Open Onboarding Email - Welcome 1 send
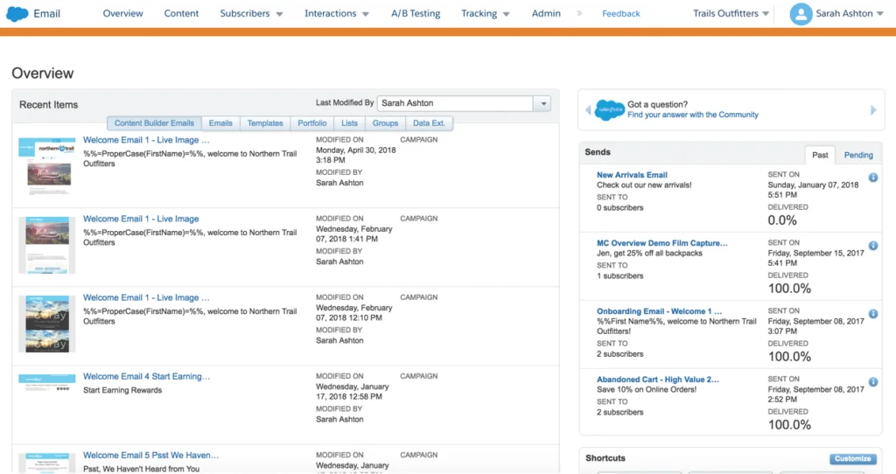The image size is (896, 474). pyautogui.click(x=659, y=311)
